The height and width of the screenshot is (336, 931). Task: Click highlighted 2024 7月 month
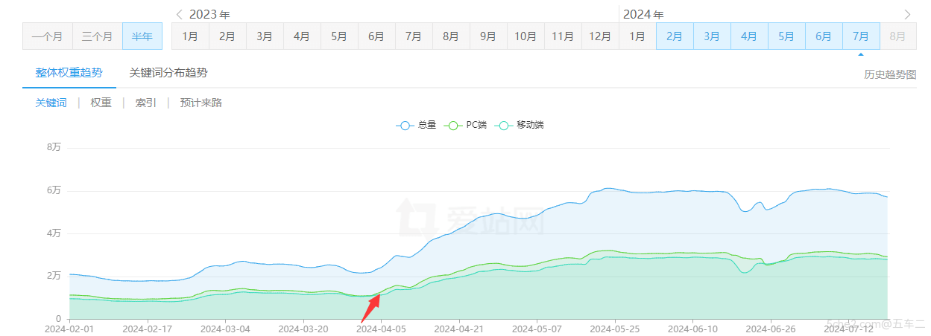pos(861,36)
